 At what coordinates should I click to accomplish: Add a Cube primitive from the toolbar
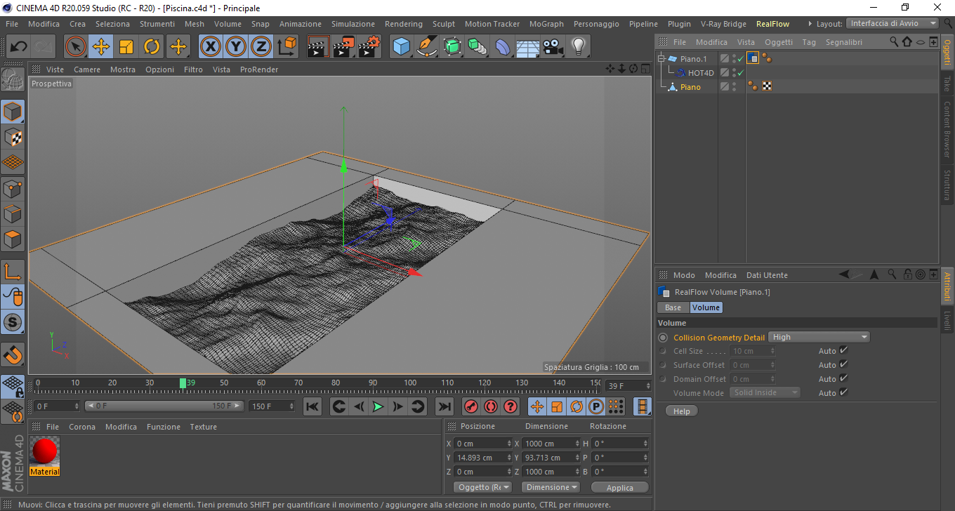(x=401, y=47)
